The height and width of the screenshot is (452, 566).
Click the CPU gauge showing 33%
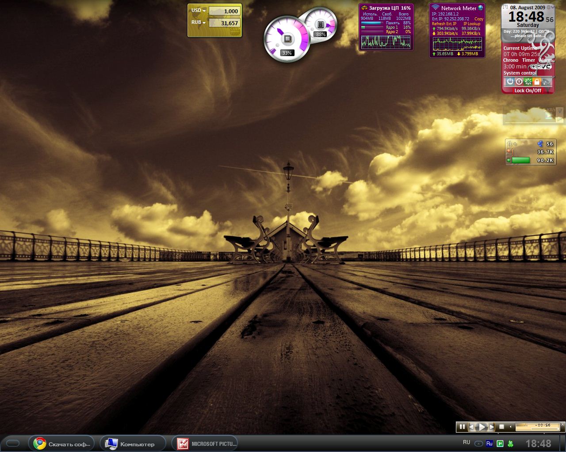click(x=287, y=39)
